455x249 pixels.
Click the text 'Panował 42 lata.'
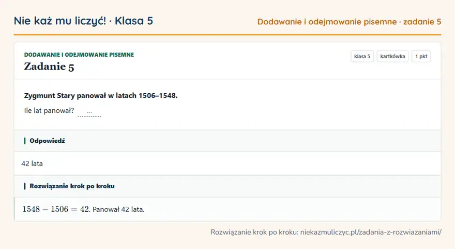[118, 209]
